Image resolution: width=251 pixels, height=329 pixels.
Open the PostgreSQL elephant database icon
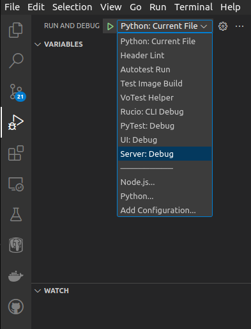16,245
